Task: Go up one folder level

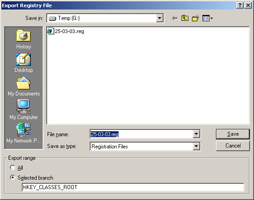Action: [185, 18]
